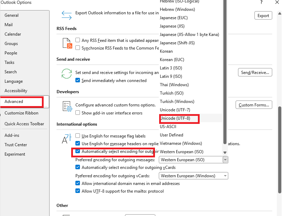Viewport: 282px width, 216px height.
Task: Open Quick Access Toolbar category
Action: pyautogui.click(x=25, y=124)
